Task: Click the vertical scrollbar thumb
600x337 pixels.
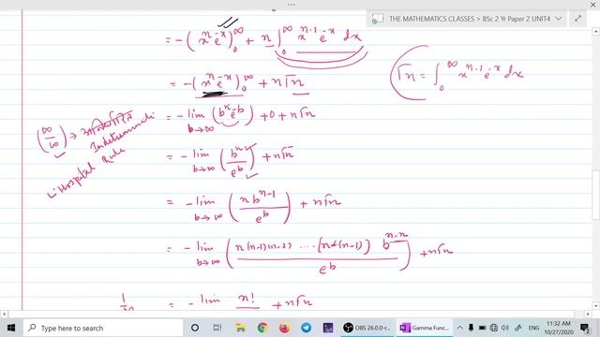Action: (596, 195)
